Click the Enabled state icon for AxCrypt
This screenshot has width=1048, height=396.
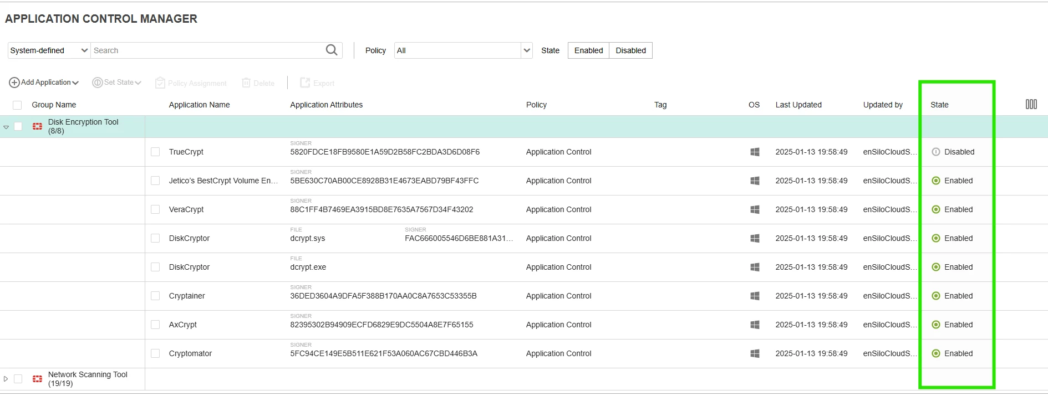tap(936, 325)
